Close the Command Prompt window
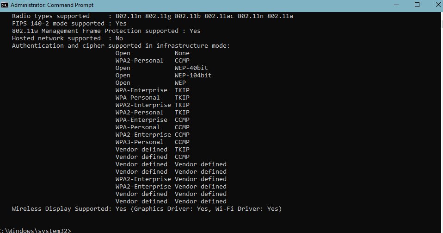The image size is (443, 233). (437, 5)
